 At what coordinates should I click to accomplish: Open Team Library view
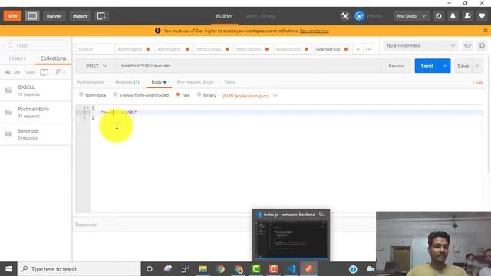(259, 16)
